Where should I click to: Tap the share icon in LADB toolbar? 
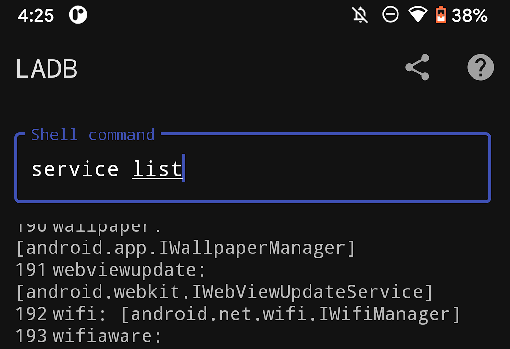pyautogui.click(x=417, y=67)
